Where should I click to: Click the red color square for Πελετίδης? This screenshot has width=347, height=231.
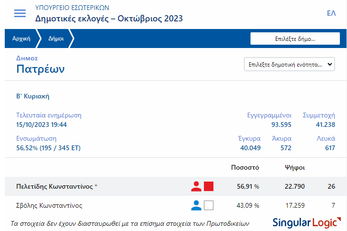pyautogui.click(x=209, y=186)
